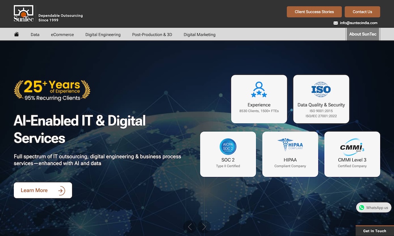The height and width of the screenshot is (236, 394).
Task: Click 'ISO/IEC 27001:2022' text
Action: [321, 116]
